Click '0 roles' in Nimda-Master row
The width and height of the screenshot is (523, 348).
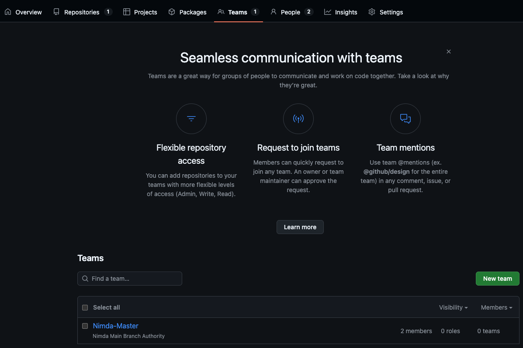(x=450, y=331)
